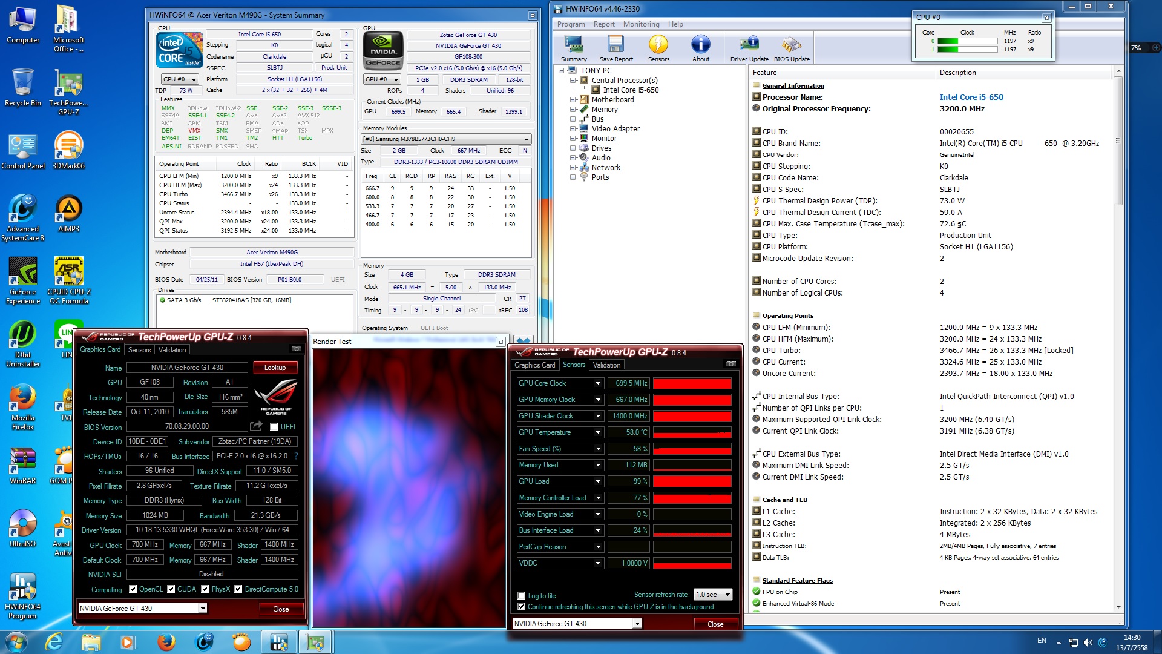Switch to Validation tab in left GPU-Z window
The width and height of the screenshot is (1162, 654).
(172, 350)
